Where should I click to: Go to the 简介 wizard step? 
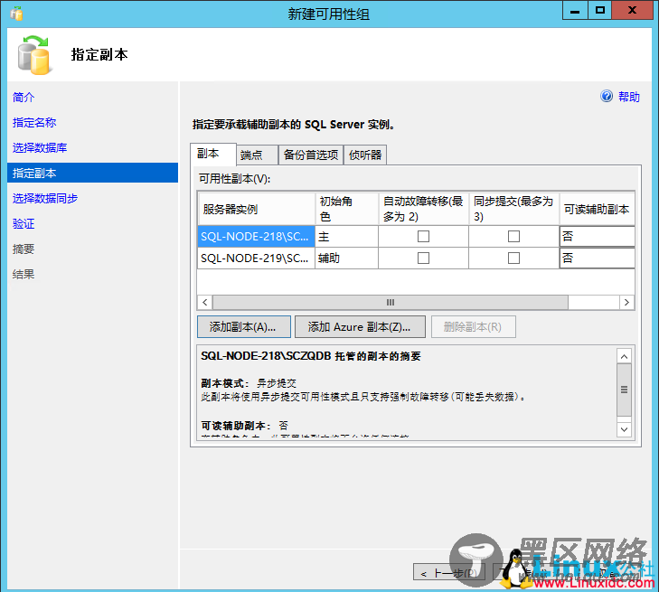(x=24, y=97)
